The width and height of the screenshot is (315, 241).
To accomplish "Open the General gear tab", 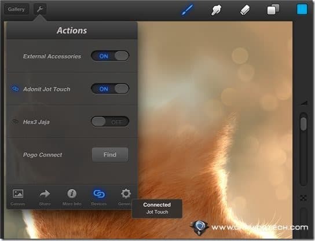I will click(125, 198).
